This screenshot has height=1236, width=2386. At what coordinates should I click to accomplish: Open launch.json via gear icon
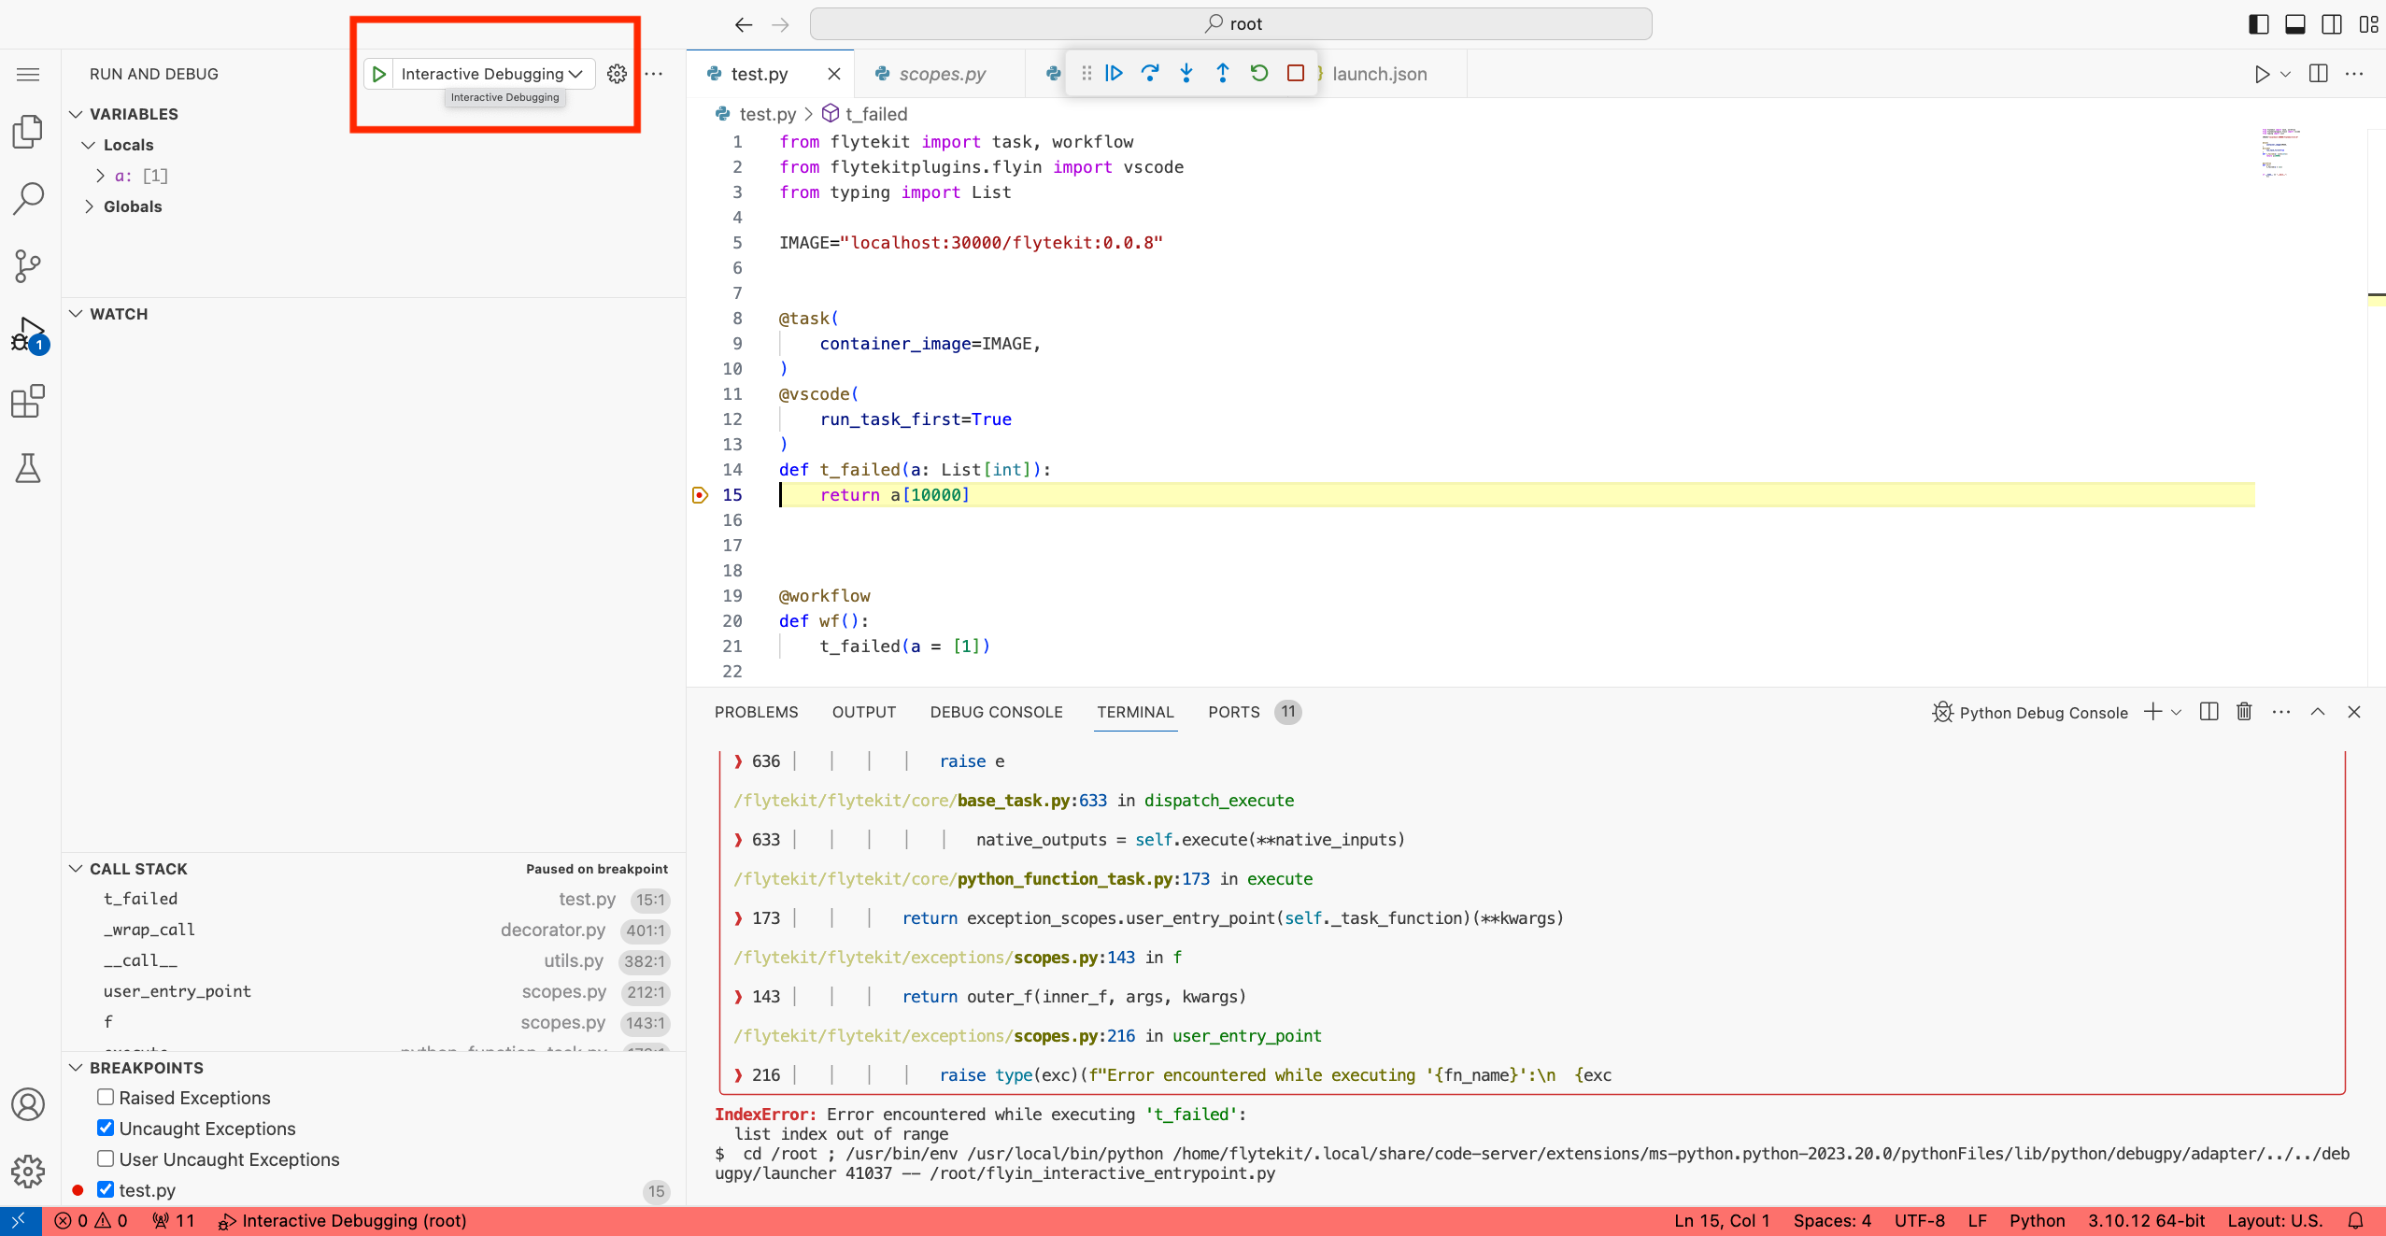click(617, 74)
